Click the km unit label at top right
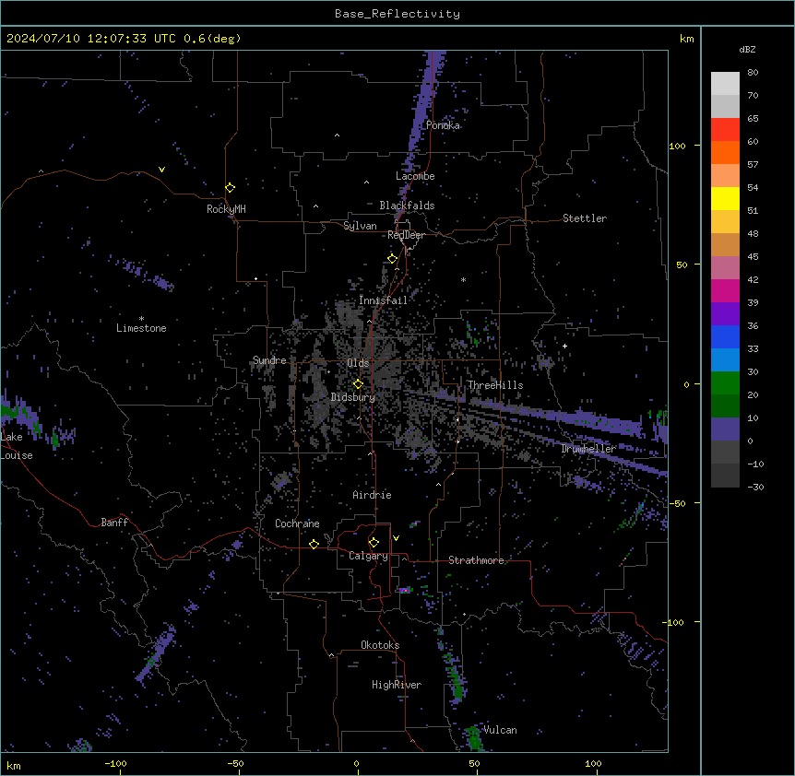 686,39
